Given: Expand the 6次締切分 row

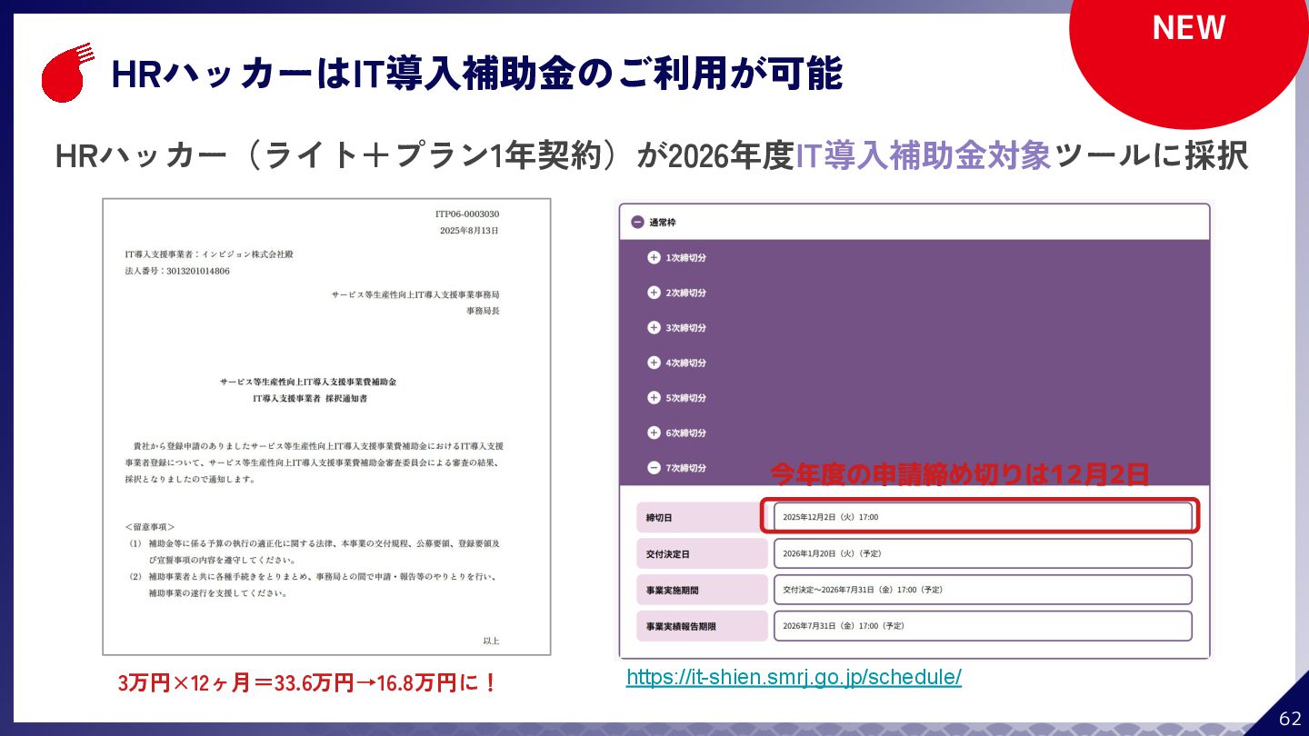Looking at the screenshot, I should pyautogui.click(x=654, y=433).
